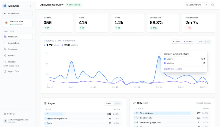Switch chart to Bars mode
This screenshot has height=127, width=220.
[x=207, y=42]
